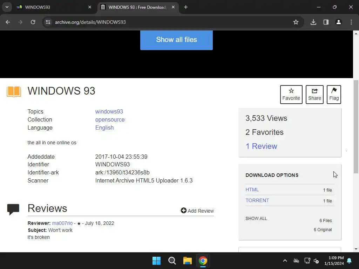Click the scrollbar up arrow

coord(356,34)
